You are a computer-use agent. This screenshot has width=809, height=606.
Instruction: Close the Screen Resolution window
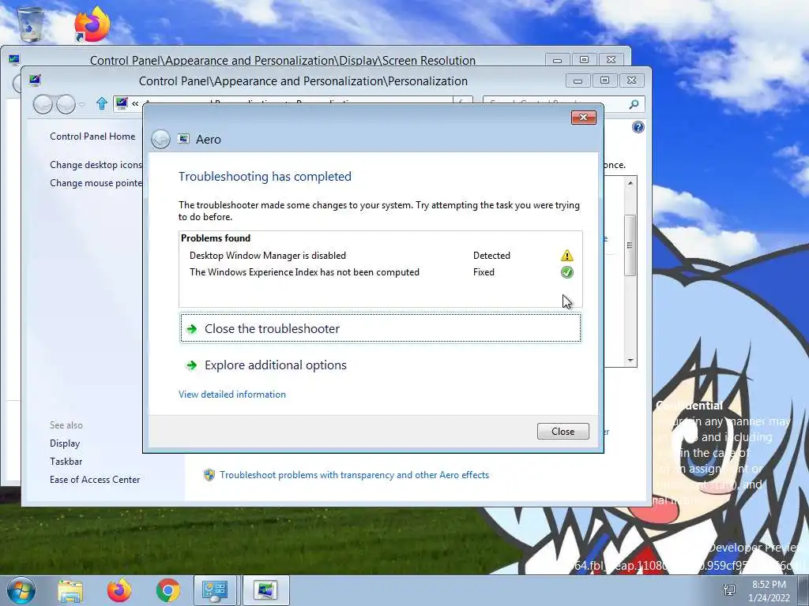coord(611,60)
